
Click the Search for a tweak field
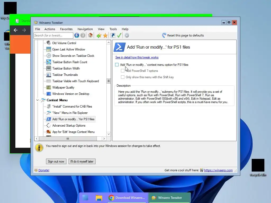pos(53,35)
